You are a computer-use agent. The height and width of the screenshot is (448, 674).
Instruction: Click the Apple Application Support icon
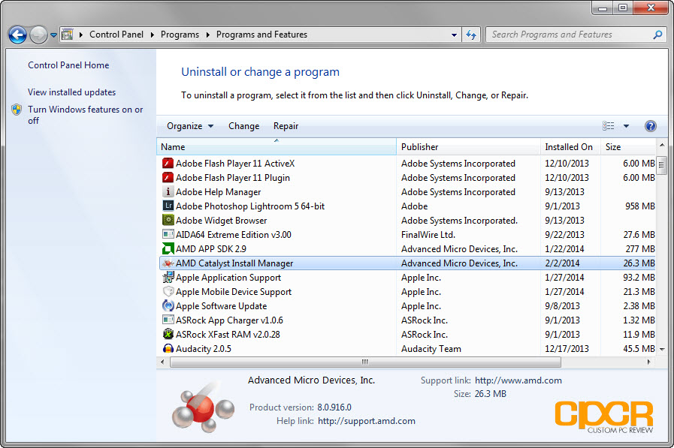(x=168, y=277)
